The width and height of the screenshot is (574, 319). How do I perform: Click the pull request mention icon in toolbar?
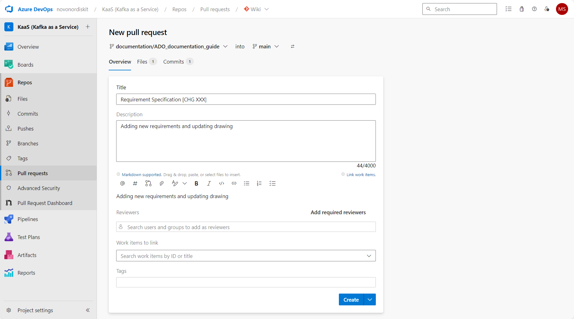pos(148,183)
